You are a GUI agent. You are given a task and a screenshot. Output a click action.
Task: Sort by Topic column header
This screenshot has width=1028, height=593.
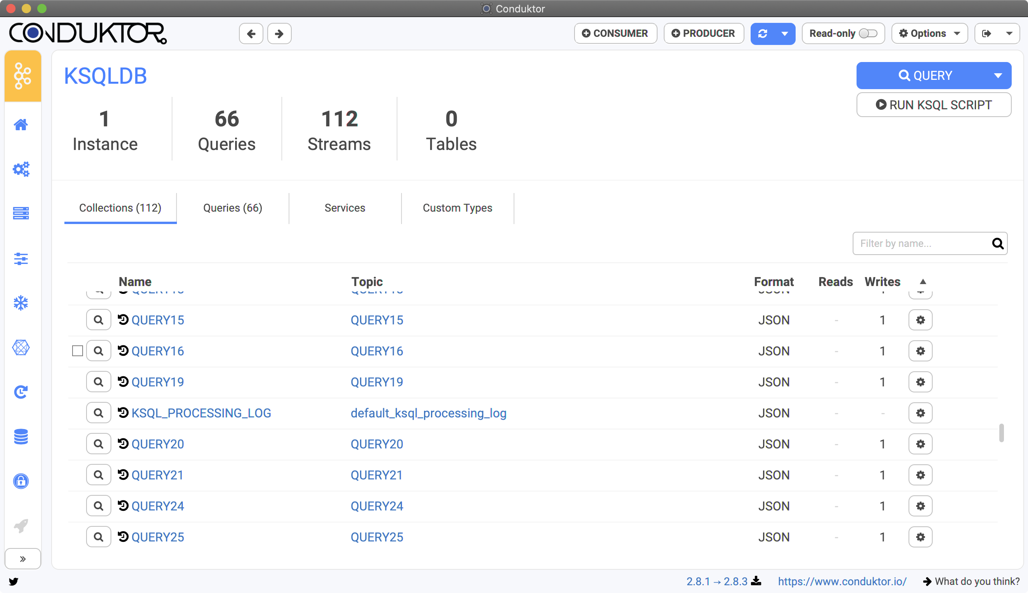(367, 282)
